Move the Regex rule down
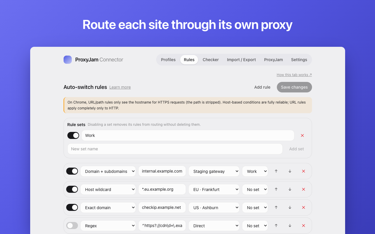This screenshot has height=234, width=375. (x=290, y=226)
